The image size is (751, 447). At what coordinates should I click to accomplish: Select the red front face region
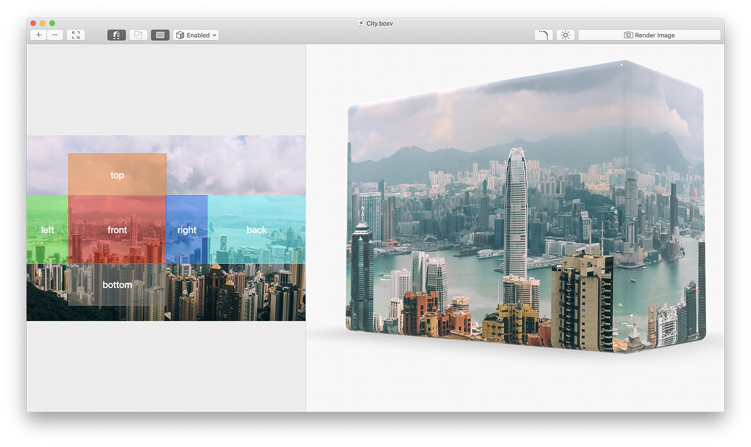117,229
